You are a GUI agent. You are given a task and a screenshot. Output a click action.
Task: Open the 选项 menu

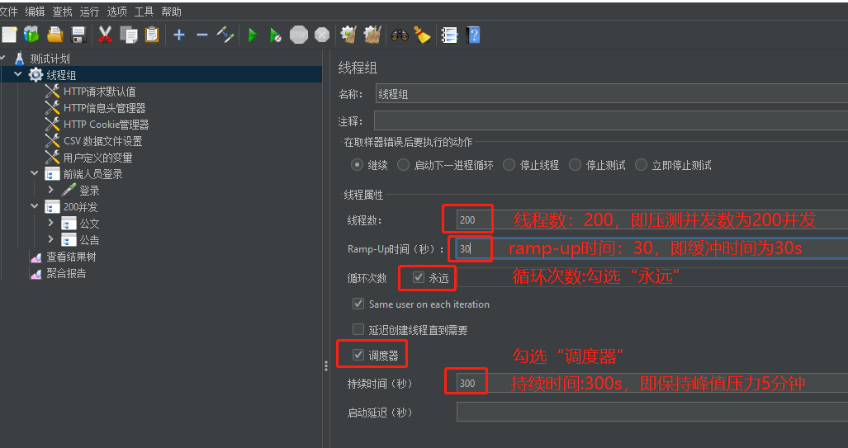click(116, 12)
